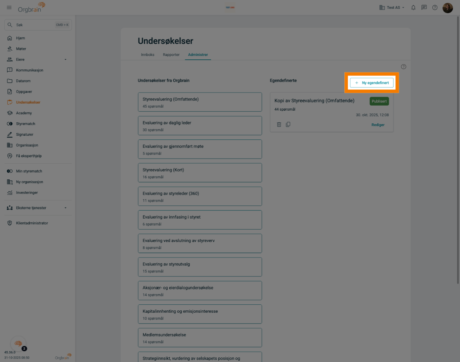Image resolution: width=460 pixels, height=362 pixels.
Task: Duplicate the Kopi av Styreevaluering survey
Action: [x=288, y=124]
